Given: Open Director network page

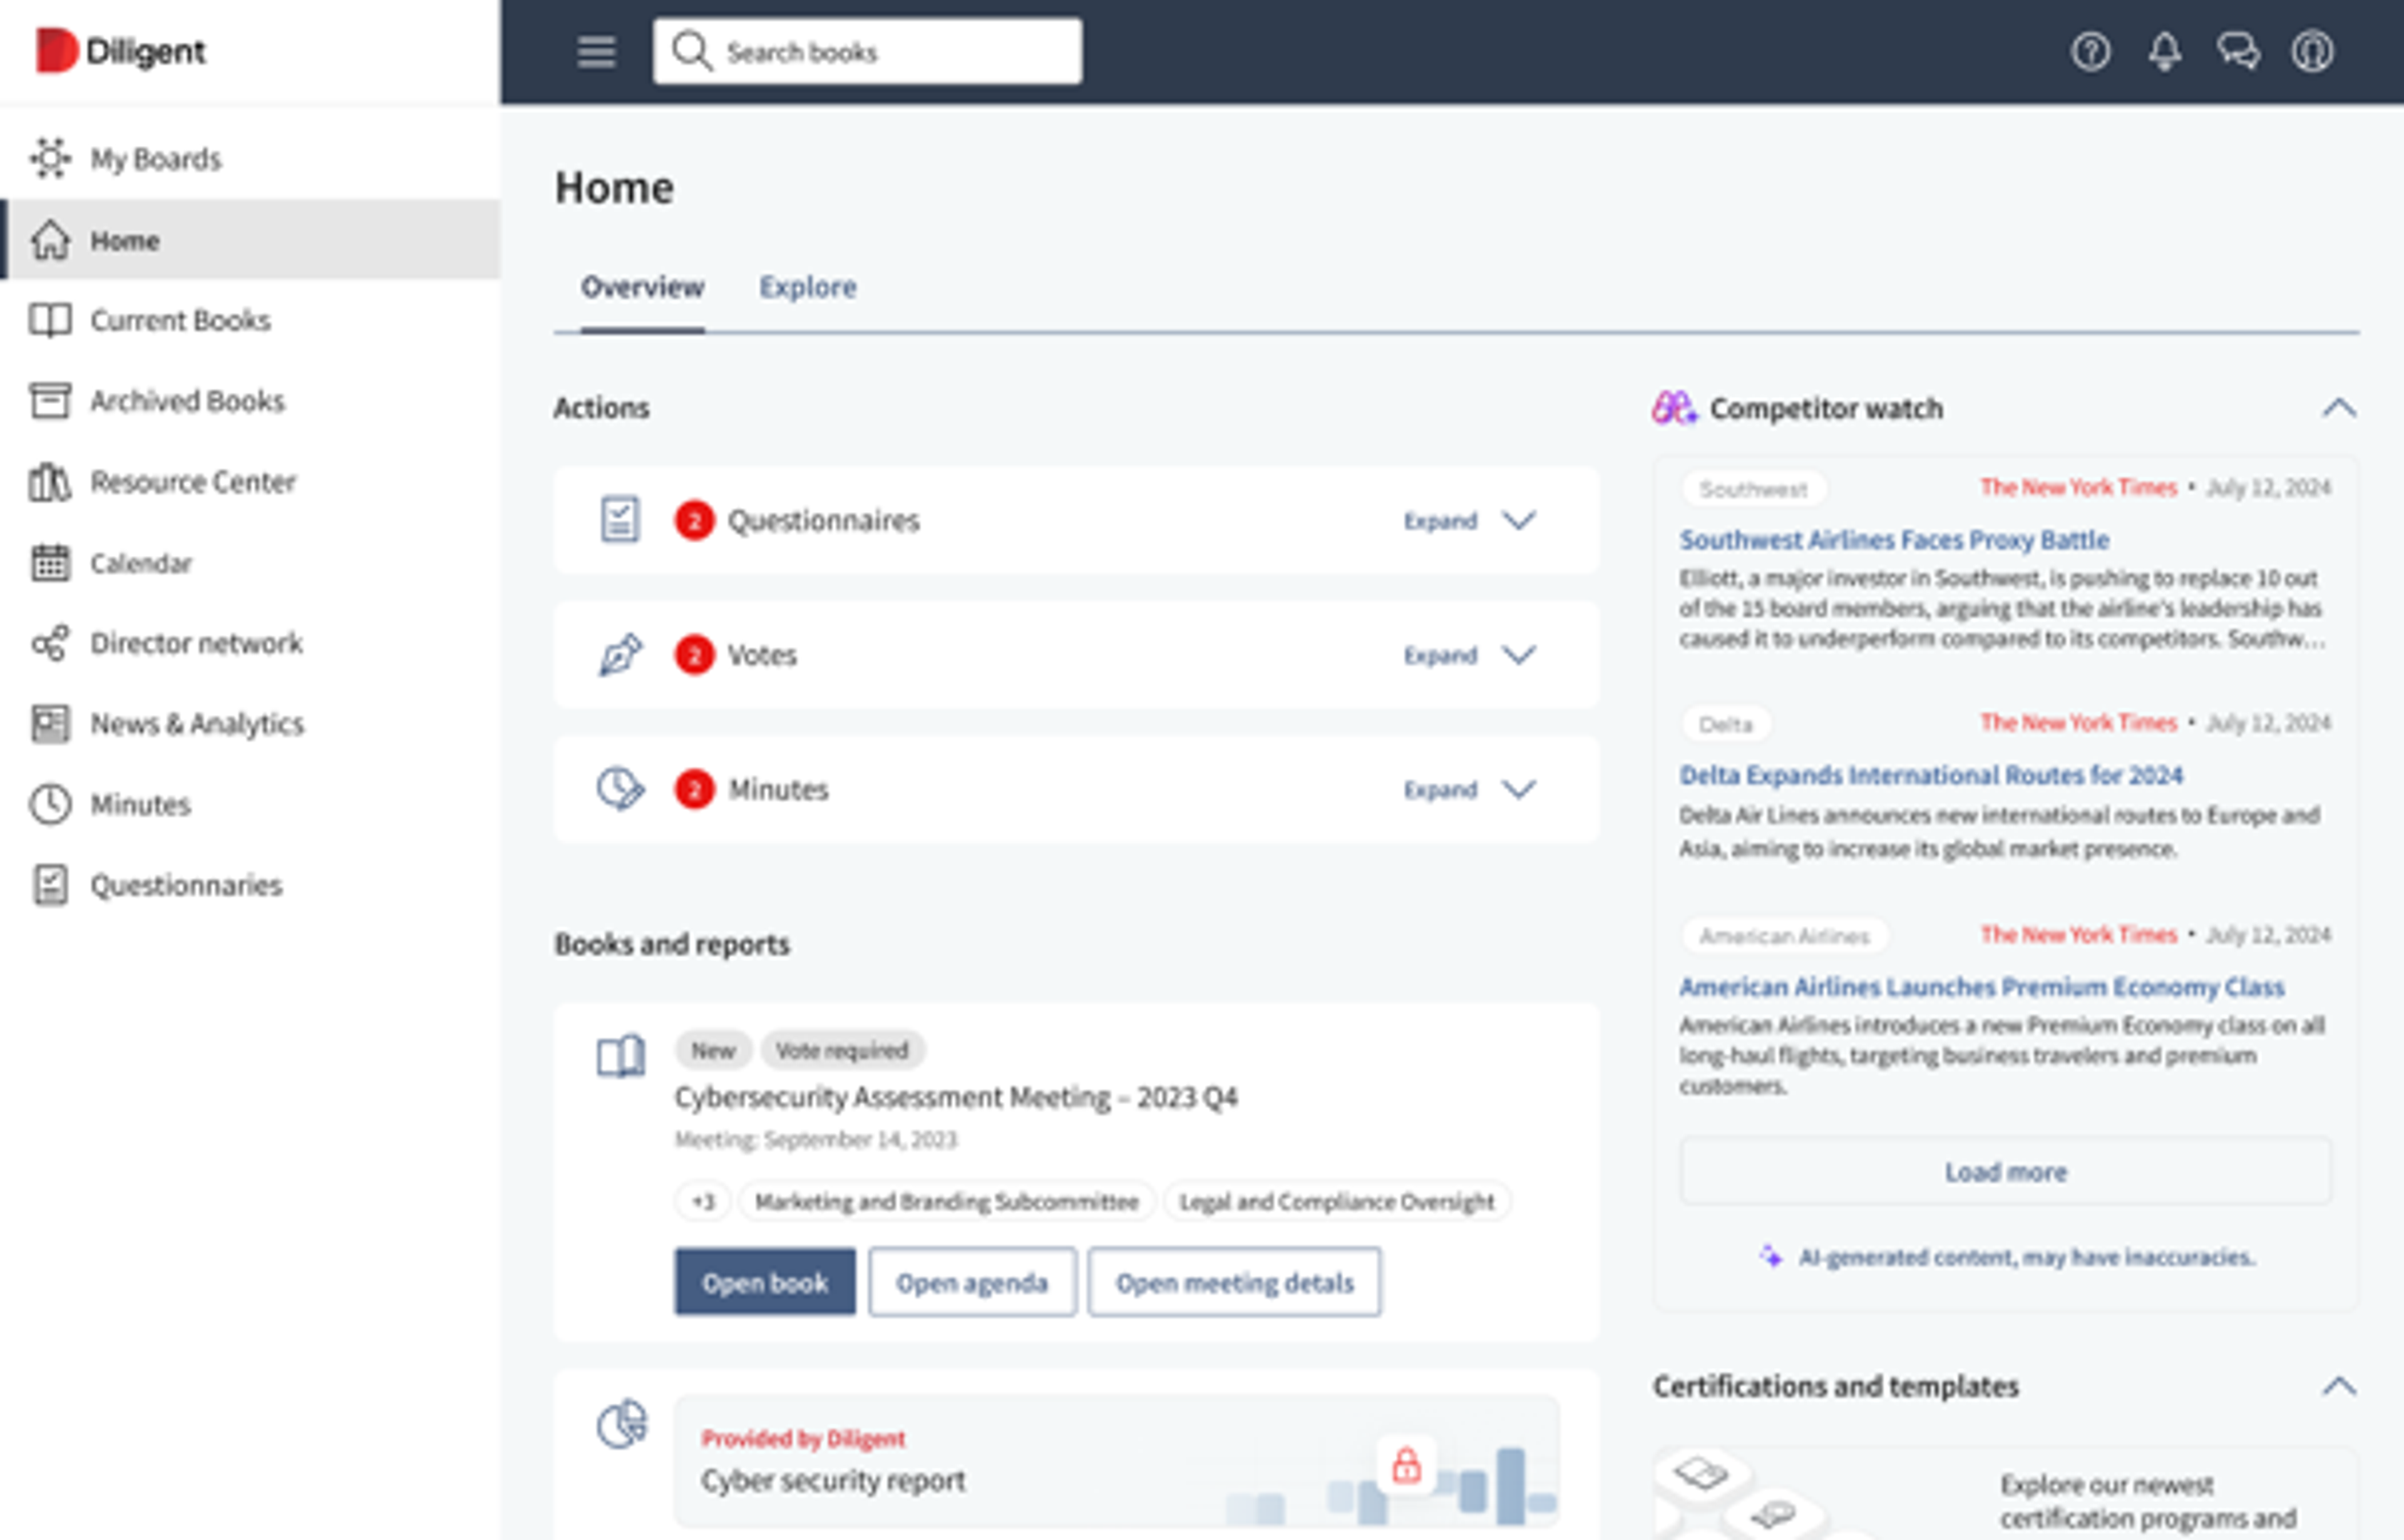Looking at the screenshot, I should [x=250, y=643].
